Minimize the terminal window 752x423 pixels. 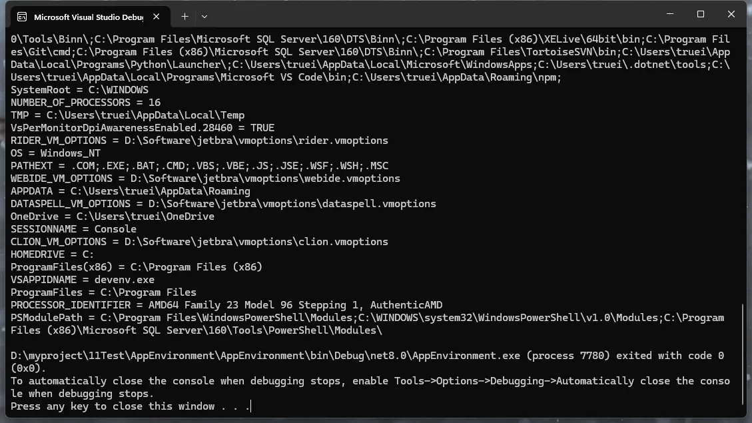[669, 14]
